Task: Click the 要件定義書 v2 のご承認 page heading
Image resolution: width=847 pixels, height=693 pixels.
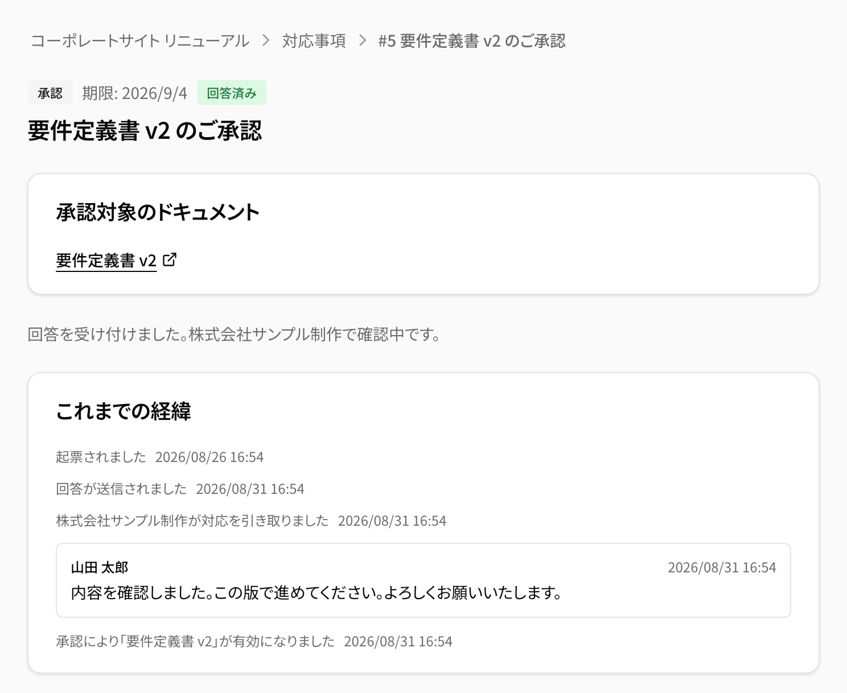Action: pos(145,131)
